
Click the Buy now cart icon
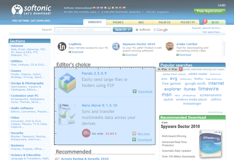pyautogui.click(x=134, y=133)
